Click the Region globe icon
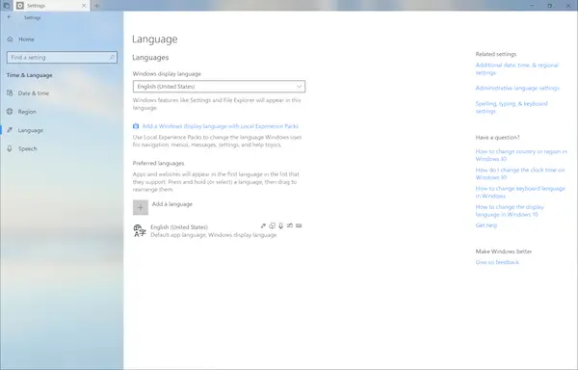578x370 pixels. click(x=10, y=112)
